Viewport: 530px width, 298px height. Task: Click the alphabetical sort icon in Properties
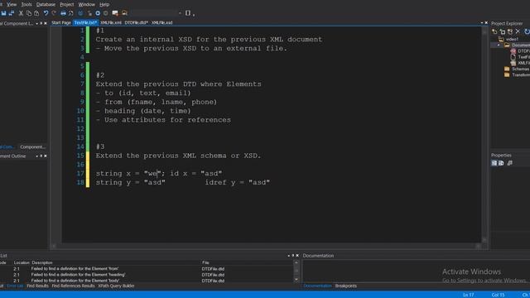pos(501,163)
